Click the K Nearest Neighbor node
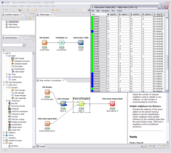171x153 pixels. coord(81,104)
